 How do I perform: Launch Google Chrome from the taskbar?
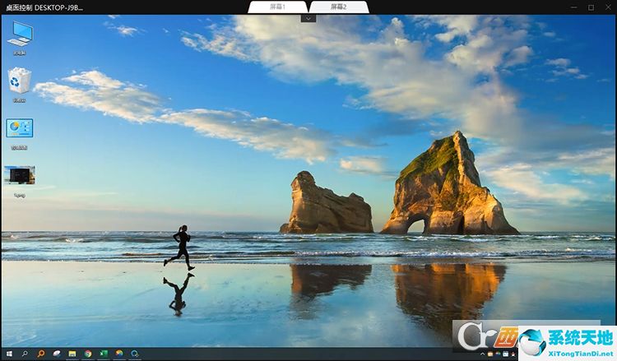[x=88, y=353]
